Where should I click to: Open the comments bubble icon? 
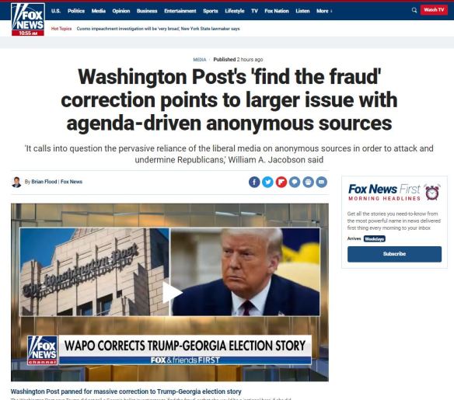click(295, 182)
